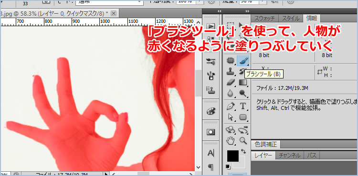Collapse the tools panel with double arrows
The height and width of the screenshot is (176, 358).
tap(247, 11)
